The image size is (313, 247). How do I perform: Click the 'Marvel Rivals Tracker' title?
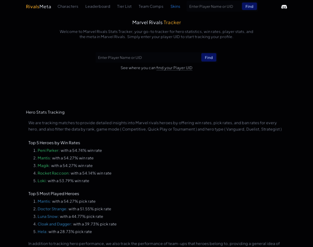point(156,22)
